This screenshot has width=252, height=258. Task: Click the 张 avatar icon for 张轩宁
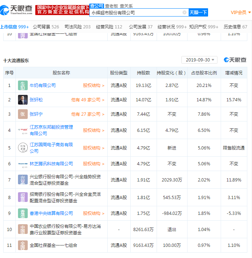[x=23, y=114]
